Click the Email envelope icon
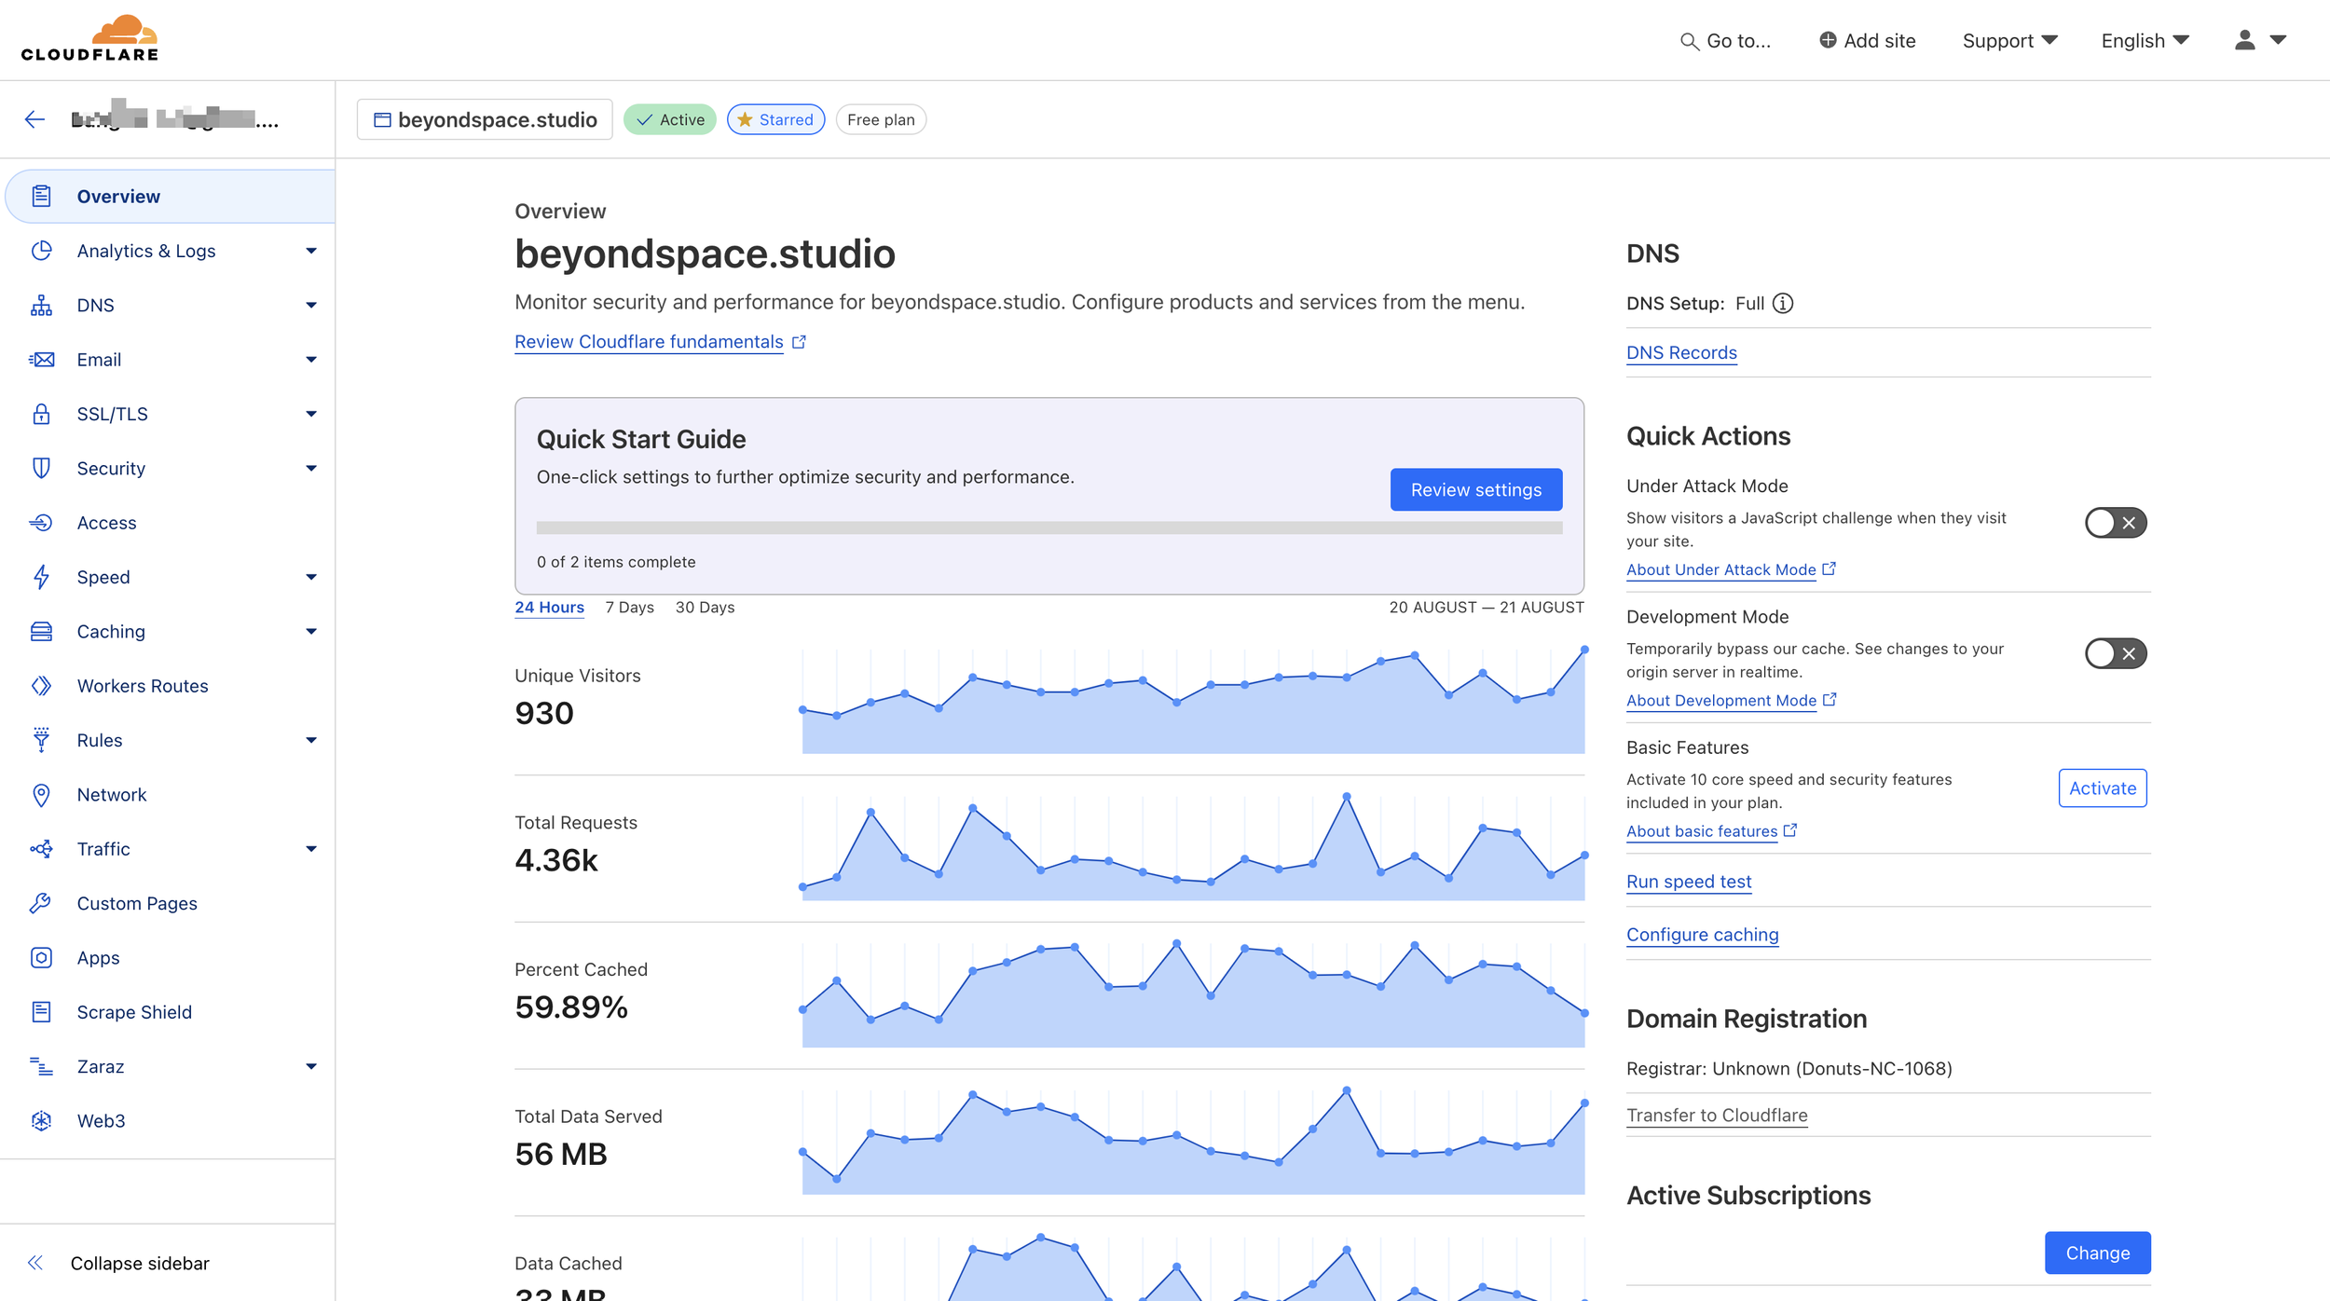The height and width of the screenshot is (1301, 2330). pos(41,360)
